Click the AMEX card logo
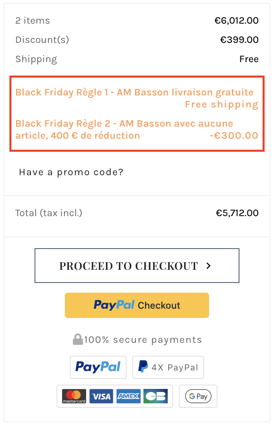 [128, 396]
